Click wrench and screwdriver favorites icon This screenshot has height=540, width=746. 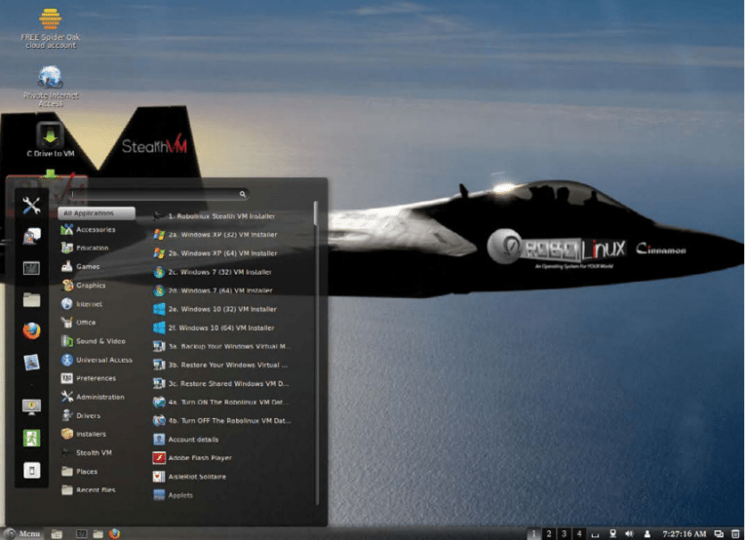pyautogui.click(x=31, y=206)
